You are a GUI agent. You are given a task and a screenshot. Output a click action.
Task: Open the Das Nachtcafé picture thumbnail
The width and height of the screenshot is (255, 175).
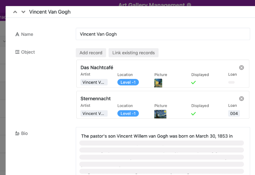click(x=158, y=83)
